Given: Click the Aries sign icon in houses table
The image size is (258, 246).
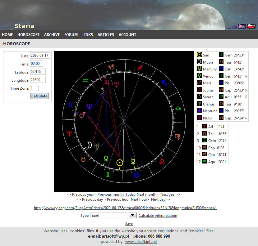Looking at the screenshot, I should coord(204,127).
